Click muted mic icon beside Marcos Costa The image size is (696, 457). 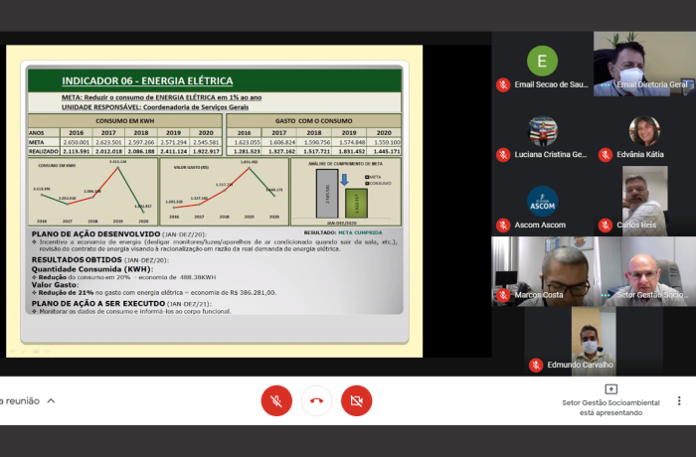503,295
